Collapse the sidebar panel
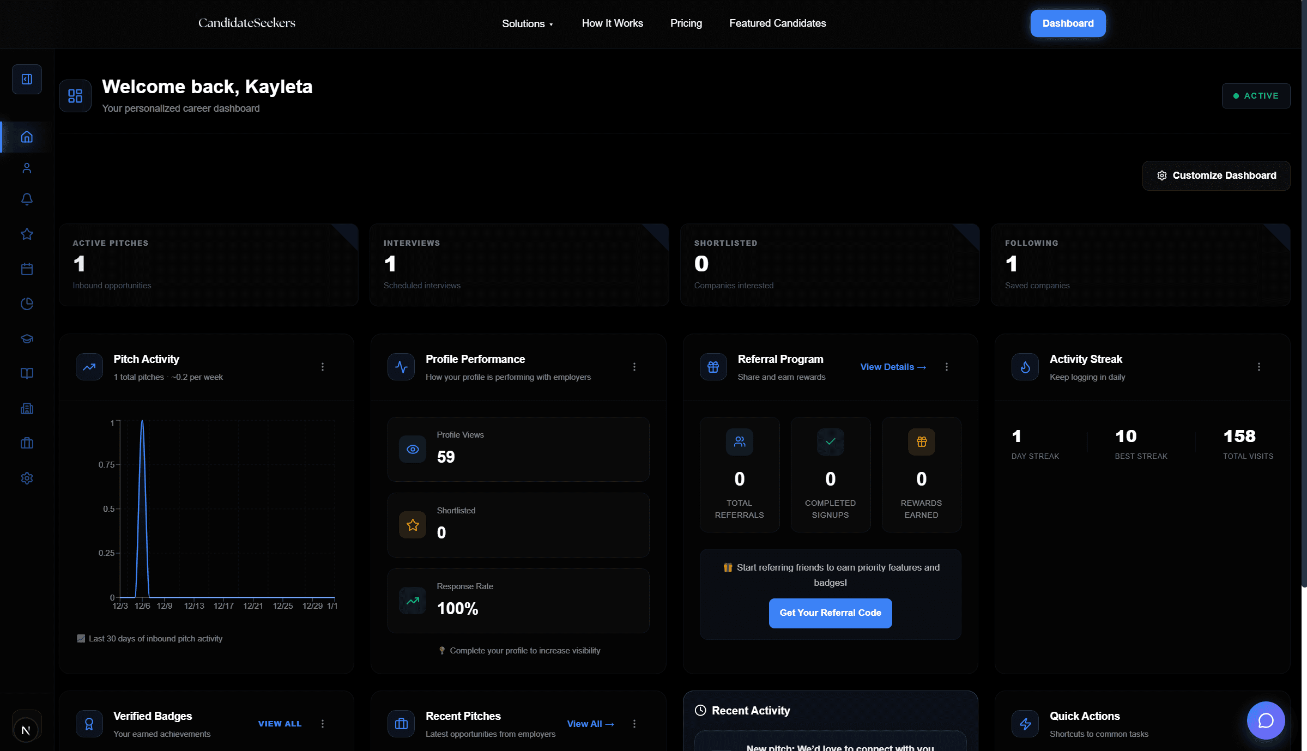 [27, 79]
